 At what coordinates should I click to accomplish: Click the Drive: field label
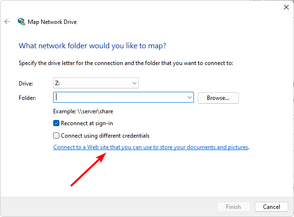(26, 84)
